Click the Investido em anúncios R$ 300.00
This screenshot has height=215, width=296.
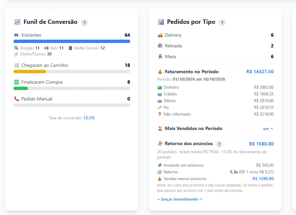(x=265, y=165)
